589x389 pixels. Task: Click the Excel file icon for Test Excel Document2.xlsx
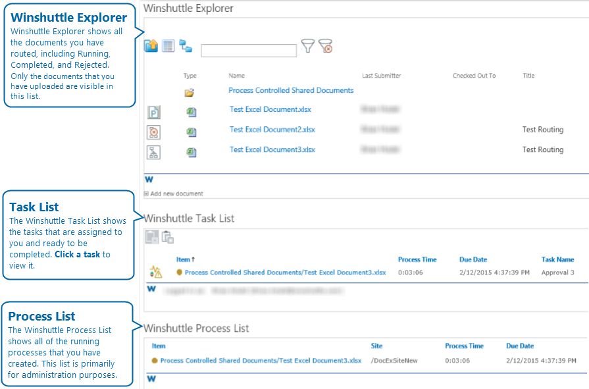point(192,132)
